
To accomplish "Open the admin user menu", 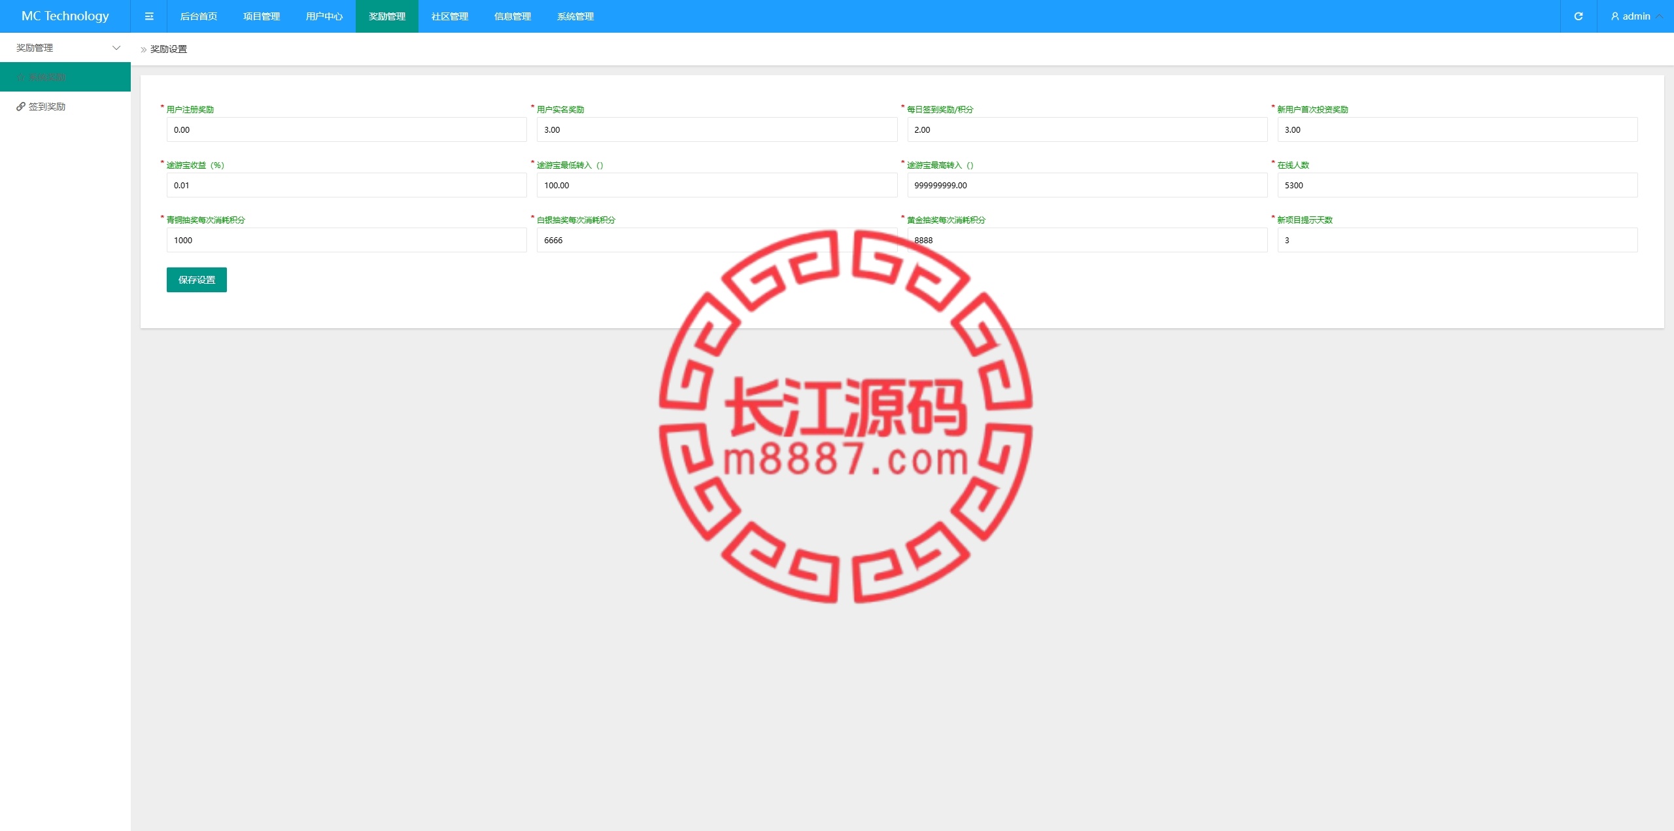I will tap(1636, 16).
